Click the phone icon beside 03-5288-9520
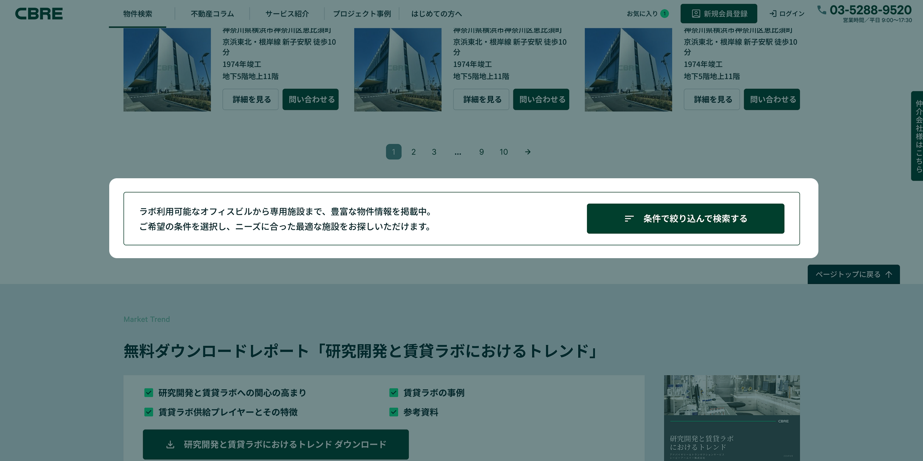The height and width of the screenshot is (461, 923). (822, 10)
